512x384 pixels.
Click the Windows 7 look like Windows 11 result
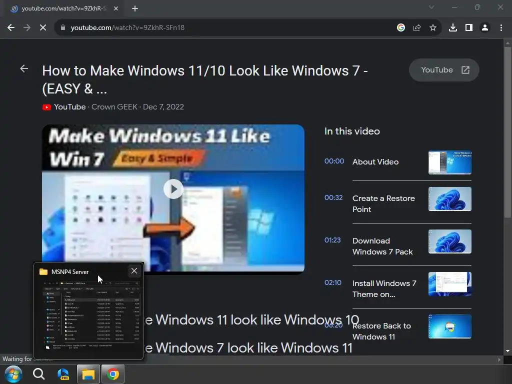[x=248, y=348]
